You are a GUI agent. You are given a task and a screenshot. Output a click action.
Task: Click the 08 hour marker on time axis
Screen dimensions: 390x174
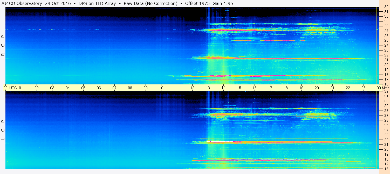click(130, 88)
